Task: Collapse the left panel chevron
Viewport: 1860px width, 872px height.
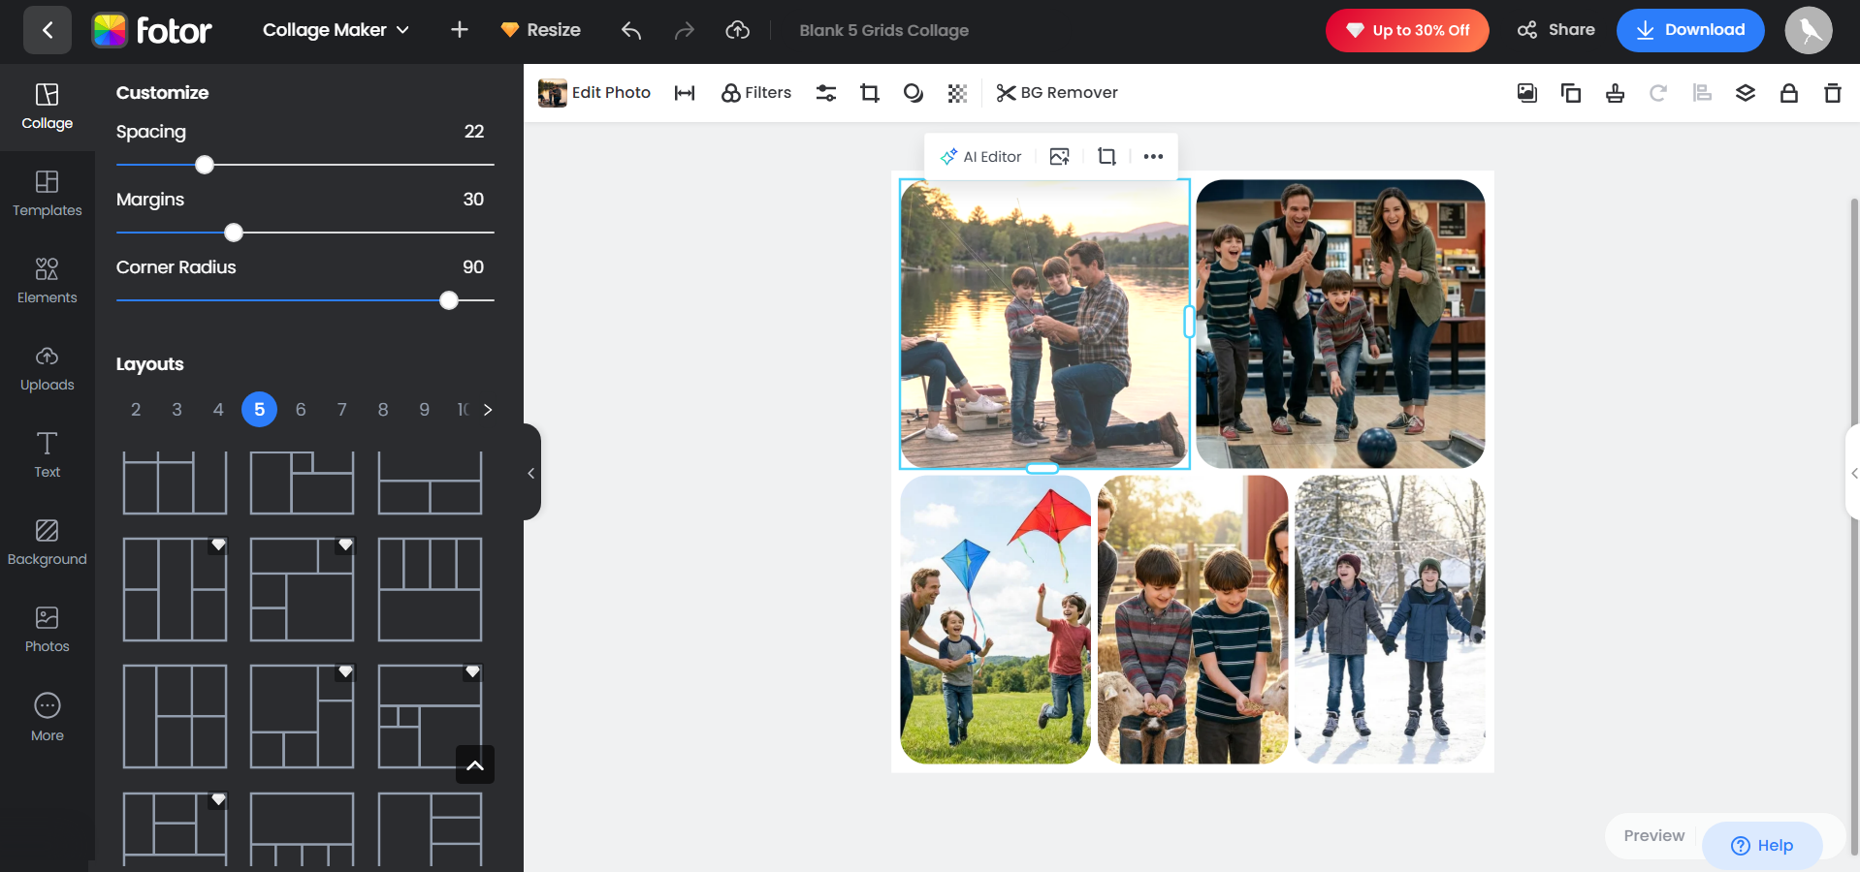Action: (530, 473)
